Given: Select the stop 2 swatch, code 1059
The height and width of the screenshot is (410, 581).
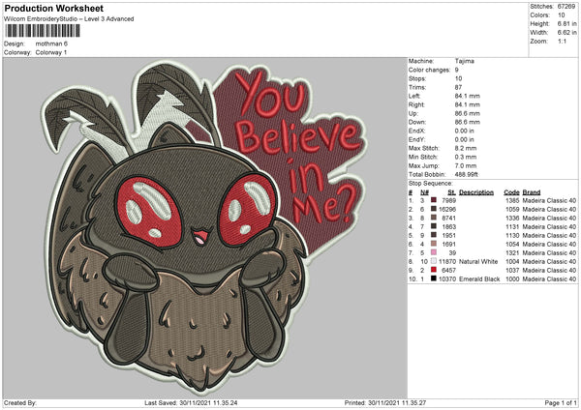Looking at the screenshot, I should tap(434, 209).
